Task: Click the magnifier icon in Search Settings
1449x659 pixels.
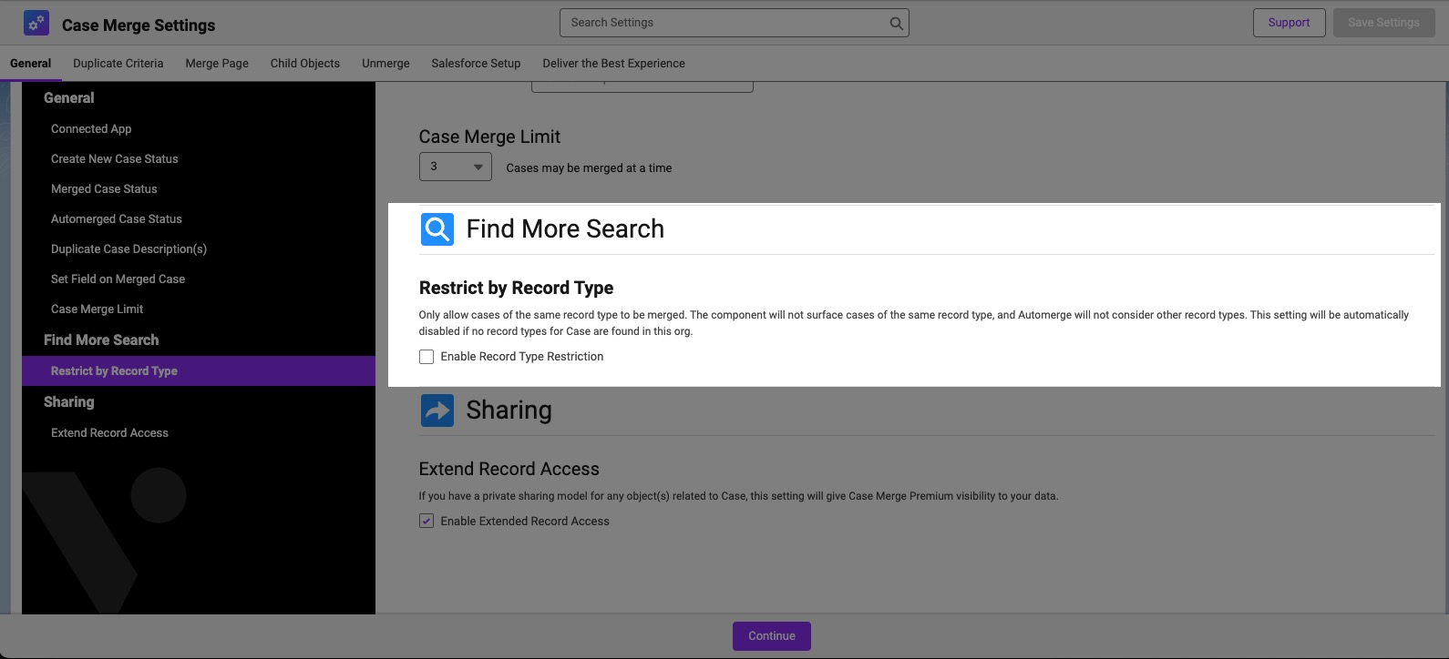Action: (x=897, y=24)
